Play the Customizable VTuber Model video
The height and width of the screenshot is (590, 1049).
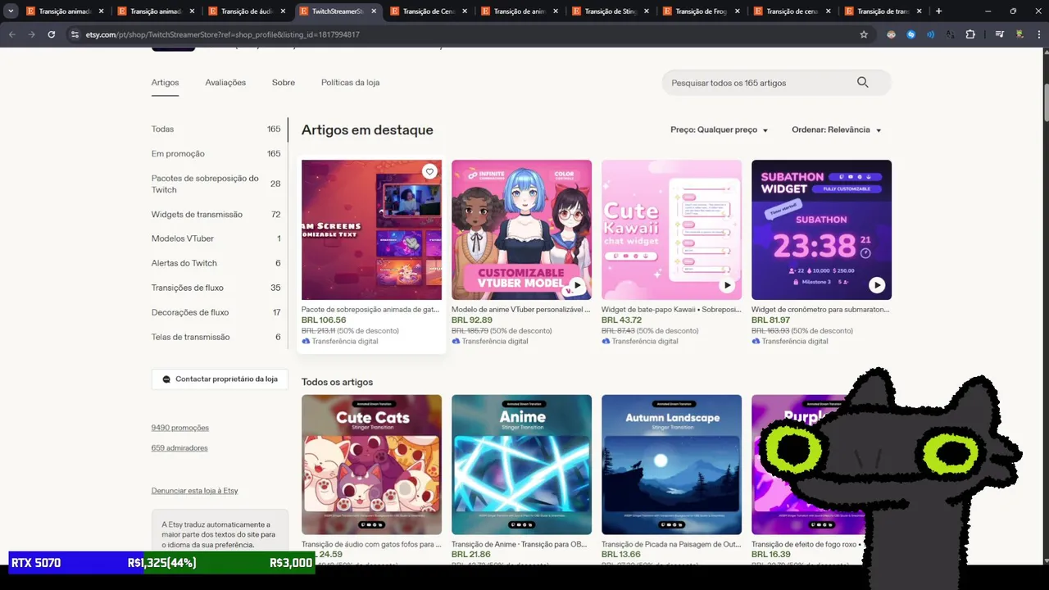pos(577,285)
